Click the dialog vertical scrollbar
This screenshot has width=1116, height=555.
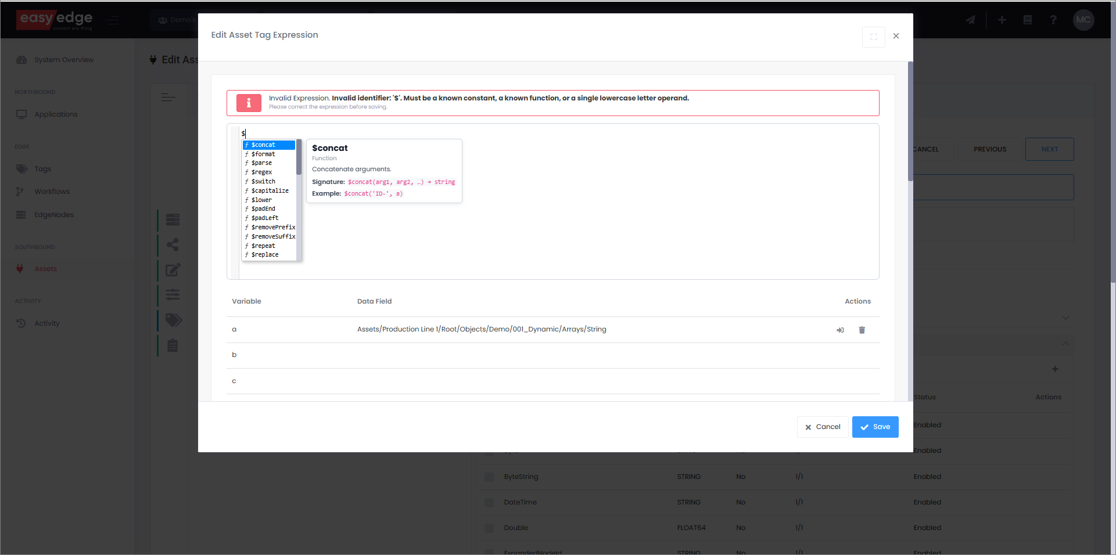pos(910,122)
